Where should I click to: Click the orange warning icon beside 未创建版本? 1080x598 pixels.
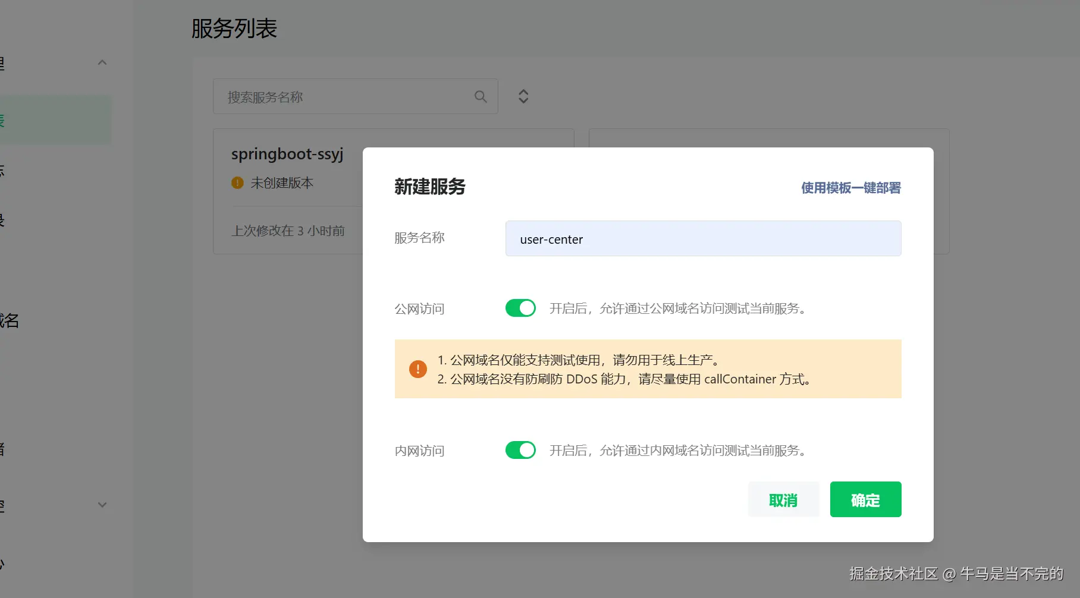(237, 183)
